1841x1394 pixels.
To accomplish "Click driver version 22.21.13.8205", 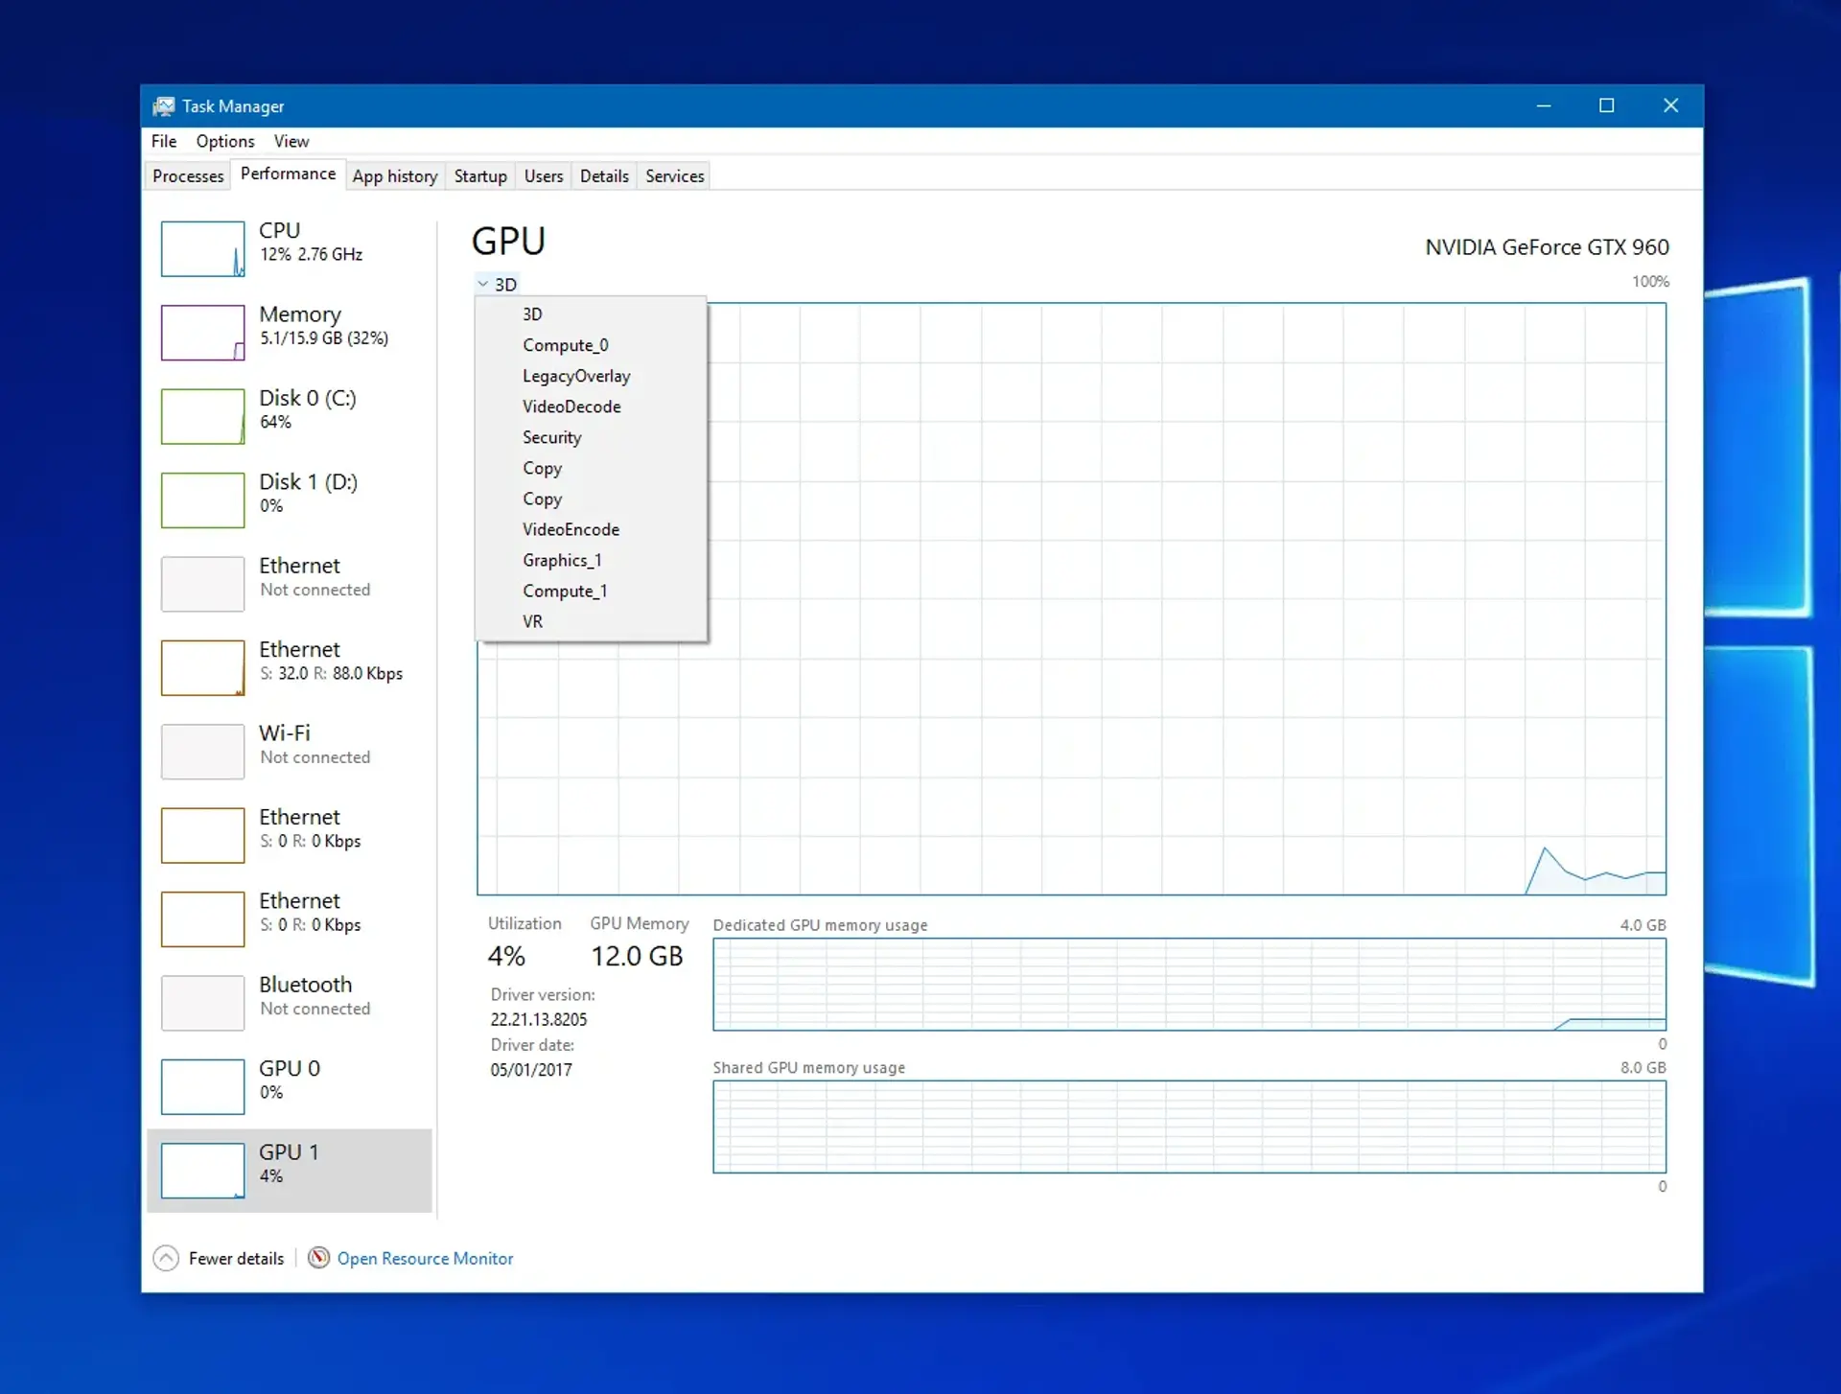I will (x=539, y=1019).
